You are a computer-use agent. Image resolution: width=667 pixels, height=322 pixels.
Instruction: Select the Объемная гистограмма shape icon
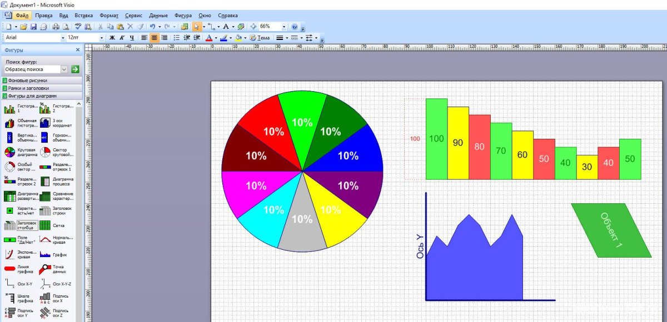coord(8,123)
